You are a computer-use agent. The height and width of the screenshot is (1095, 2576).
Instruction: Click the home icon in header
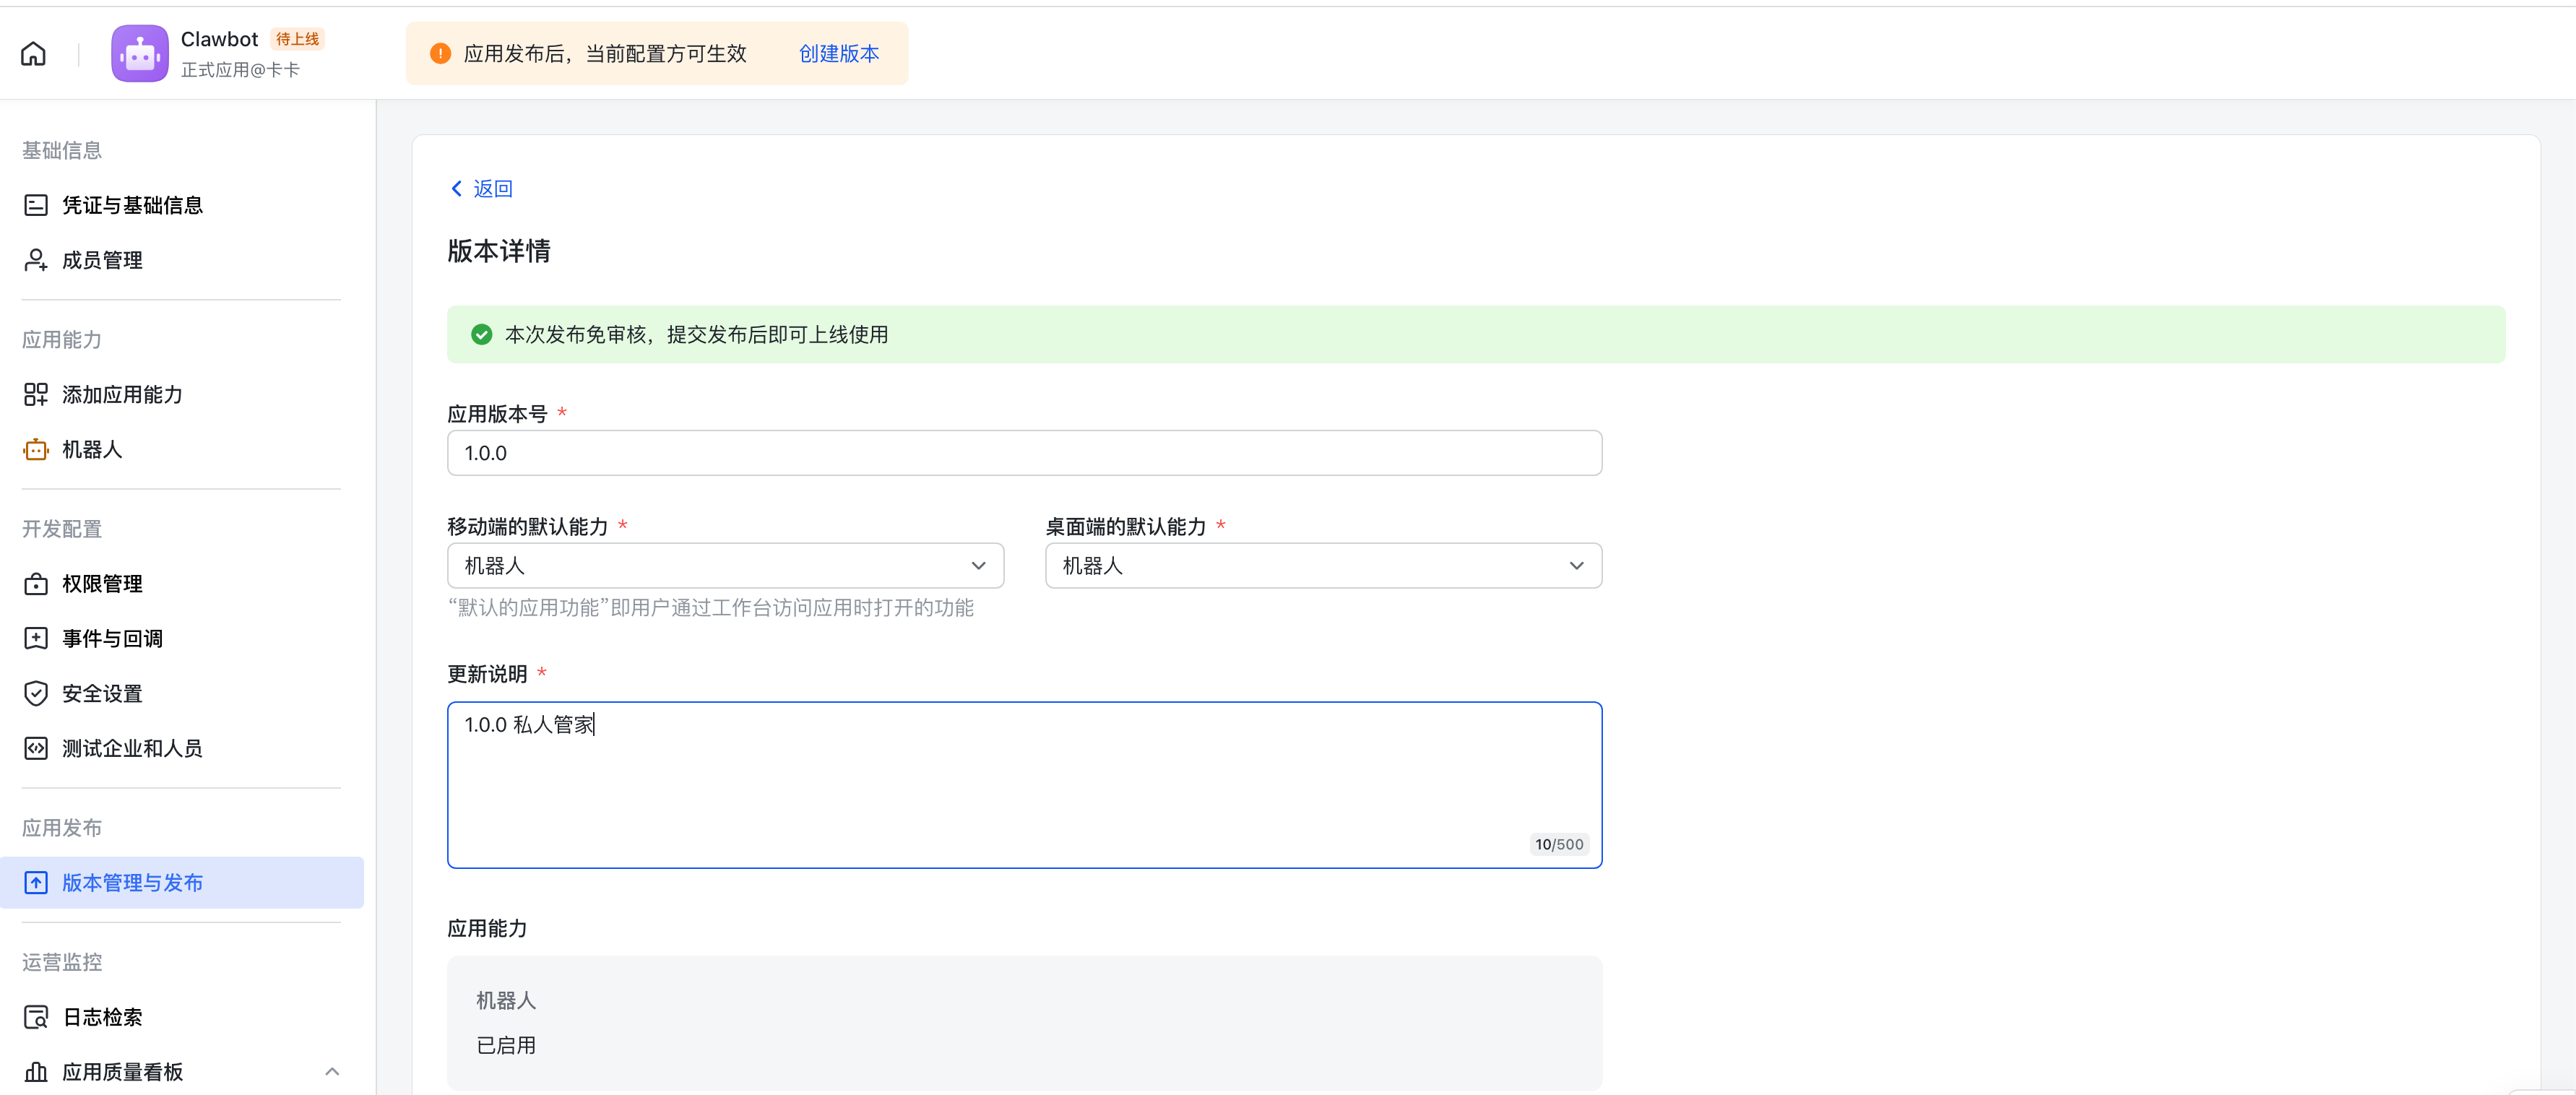coord(33,54)
